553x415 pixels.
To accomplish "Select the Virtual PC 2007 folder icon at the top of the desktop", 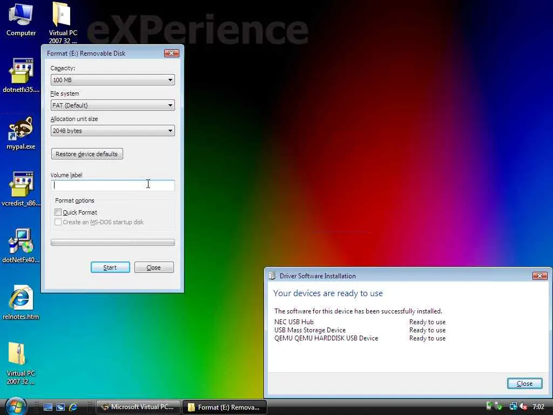I will (x=63, y=22).
